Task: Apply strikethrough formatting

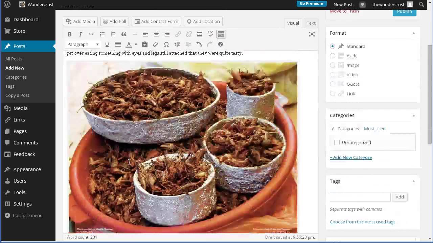Action: (91, 34)
